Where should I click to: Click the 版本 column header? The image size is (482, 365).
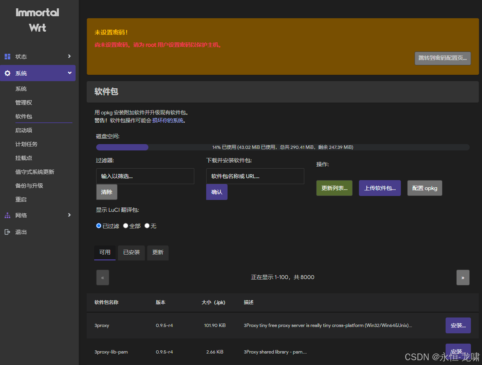[x=161, y=302]
